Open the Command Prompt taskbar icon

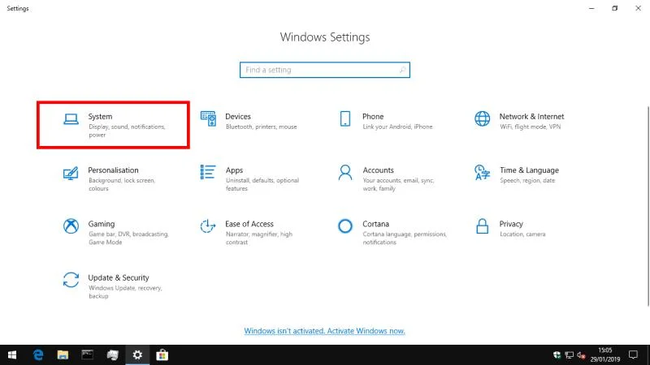coord(88,355)
